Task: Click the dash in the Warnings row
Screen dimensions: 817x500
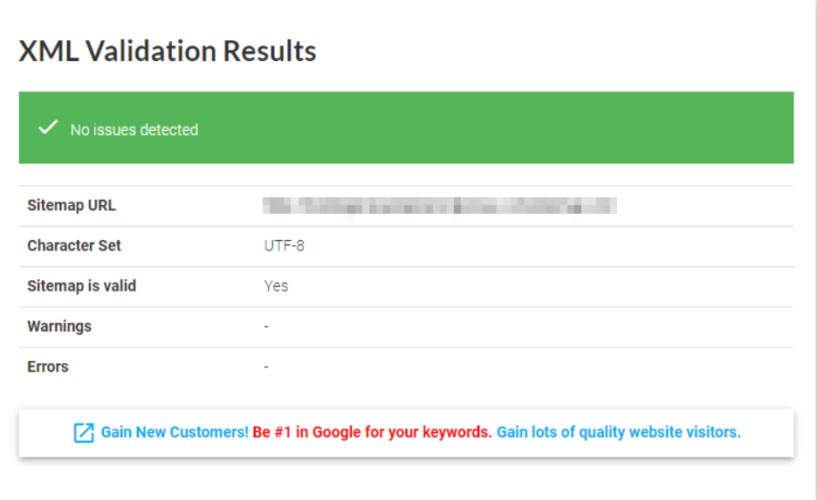Action: pyautogui.click(x=266, y=327)
